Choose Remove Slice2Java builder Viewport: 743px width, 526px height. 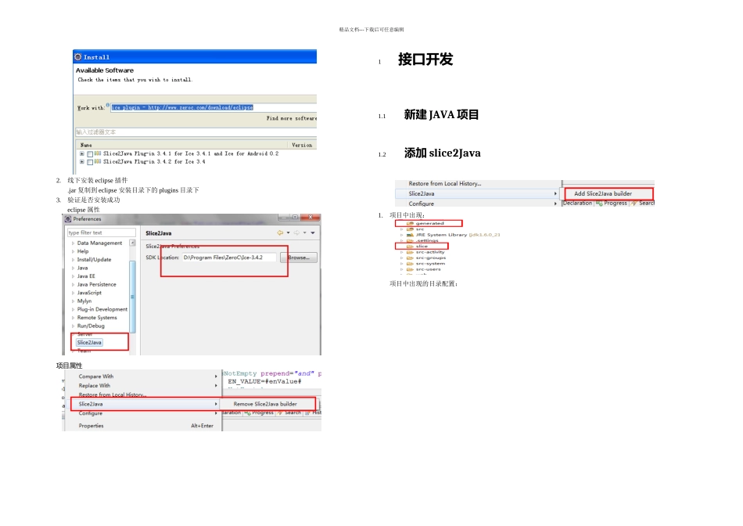265,404
